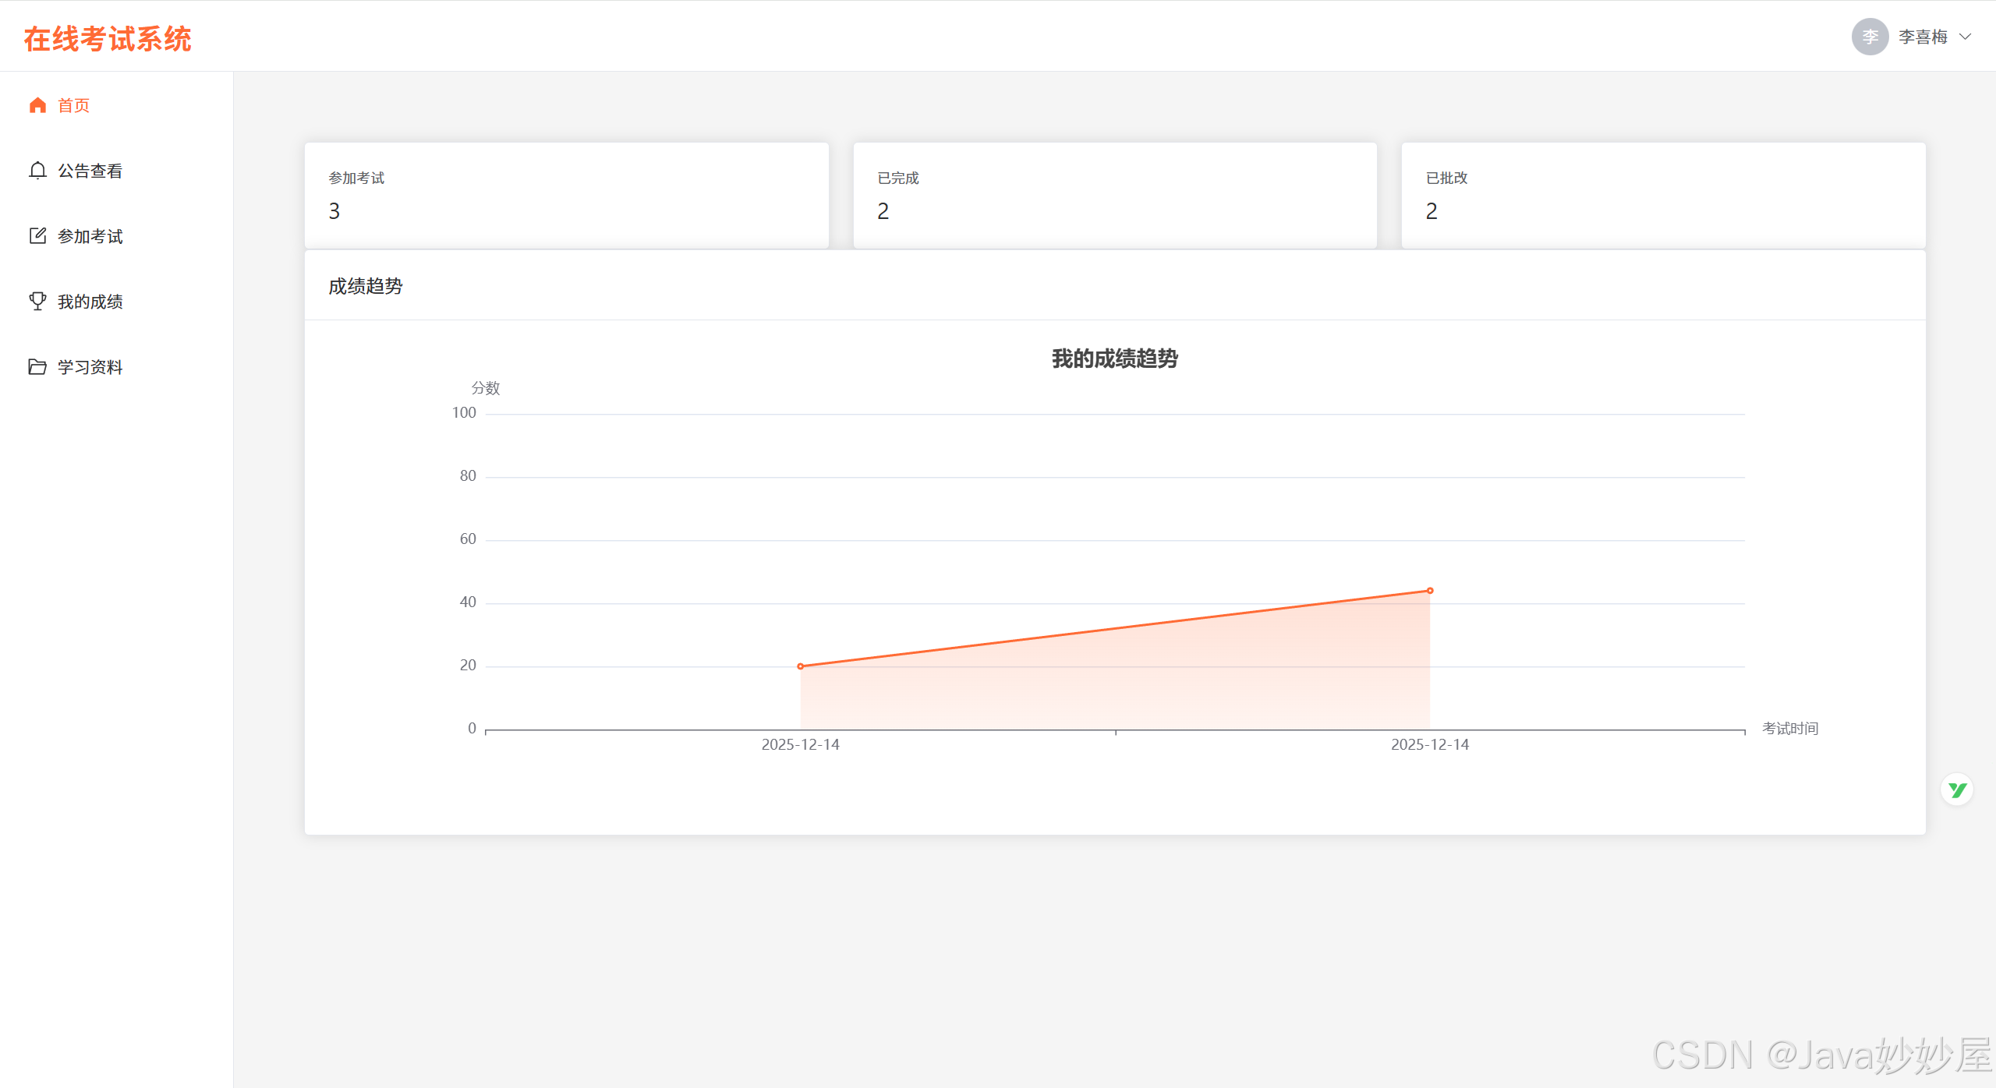The image size is (1996, 1088).
Task: Click the second higher chart data point
Action: point(1430,591)
